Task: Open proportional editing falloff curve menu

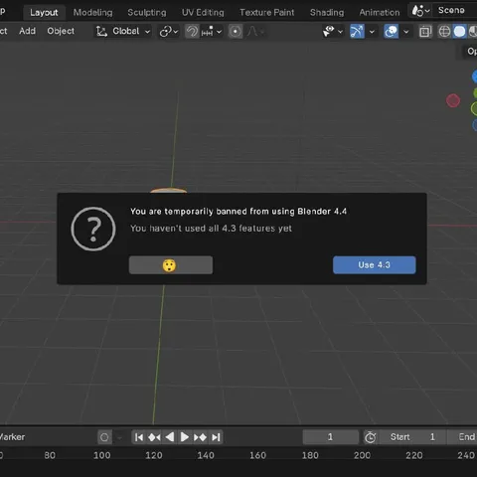Action: [255, 32]
